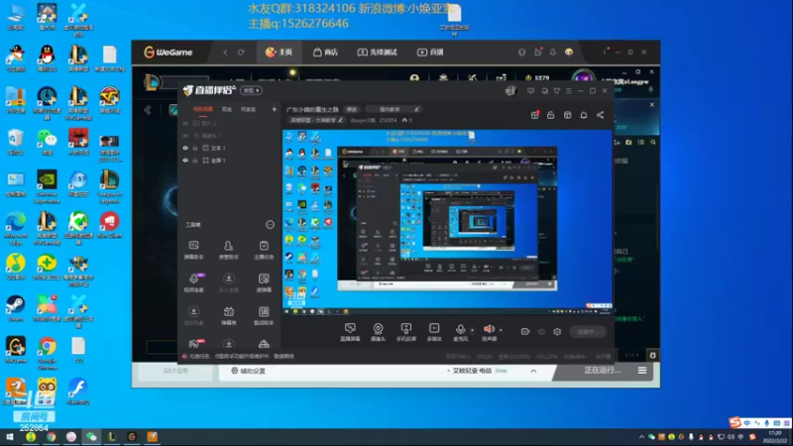The width and height of the screenshot is (793, 446).
Task: Add the 摄像头 camera source
Action: 378,332
